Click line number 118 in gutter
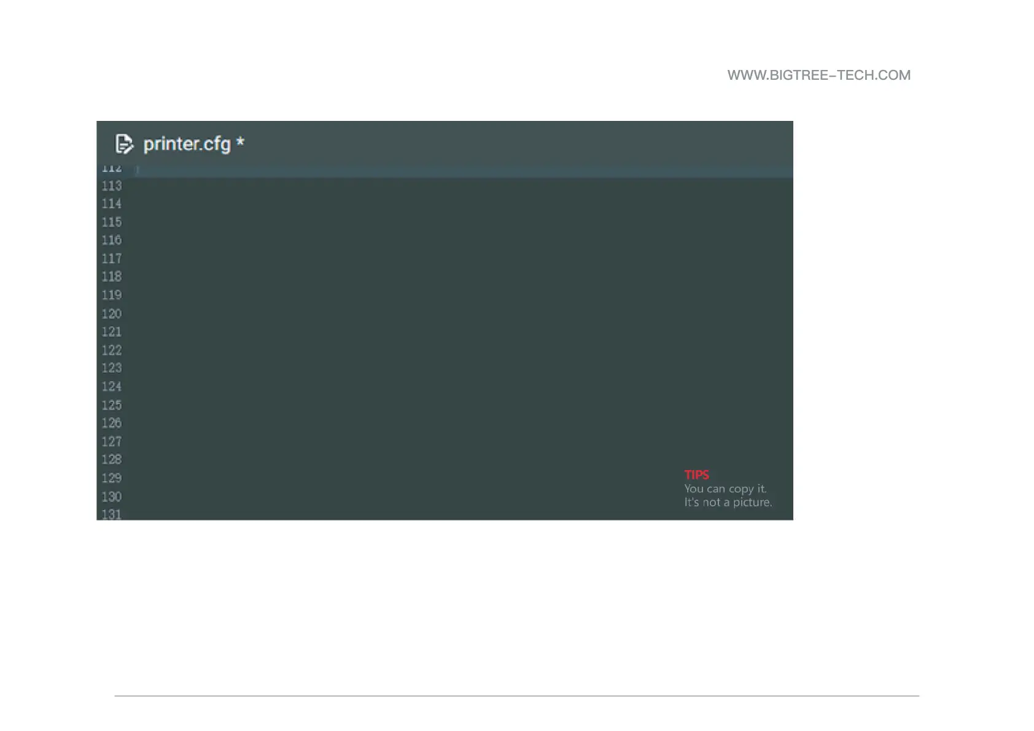 point(112,277)
